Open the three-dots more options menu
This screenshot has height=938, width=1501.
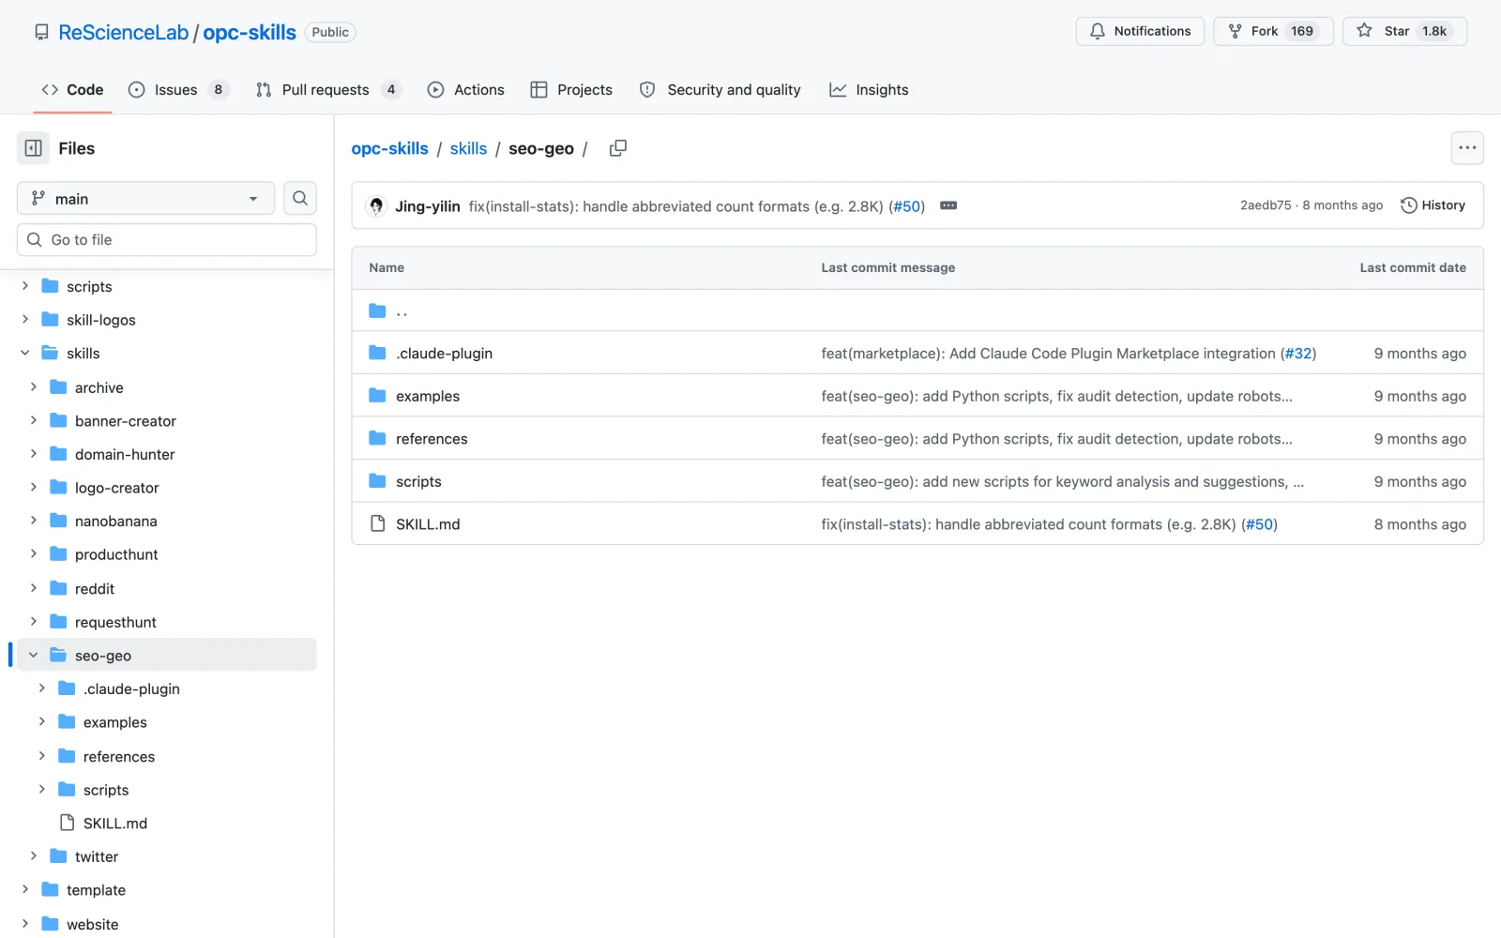(x=1467, y=148)
